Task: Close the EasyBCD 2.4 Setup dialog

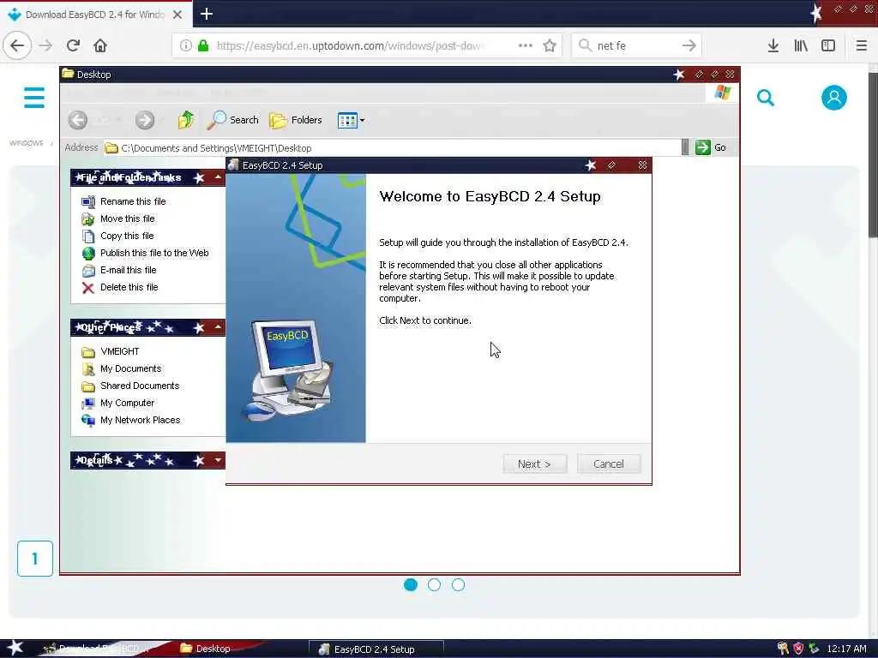Action: click(x=642, y=165)
